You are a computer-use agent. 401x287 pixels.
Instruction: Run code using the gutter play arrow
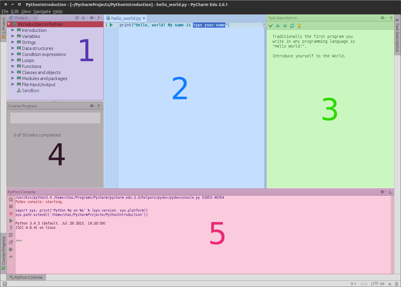(111, 25)
